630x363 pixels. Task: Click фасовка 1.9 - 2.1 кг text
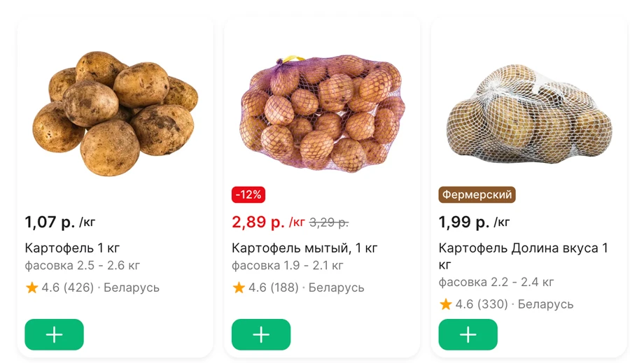point(288,265)
